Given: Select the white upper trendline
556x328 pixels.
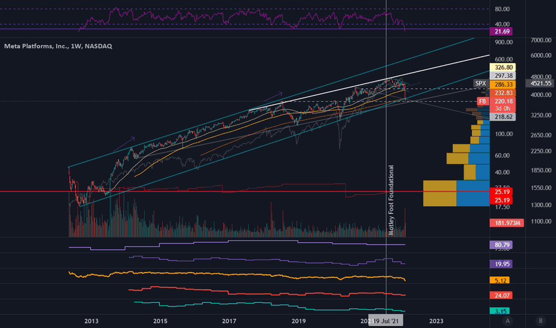Looking at the screenshot, I should [369, 83].
